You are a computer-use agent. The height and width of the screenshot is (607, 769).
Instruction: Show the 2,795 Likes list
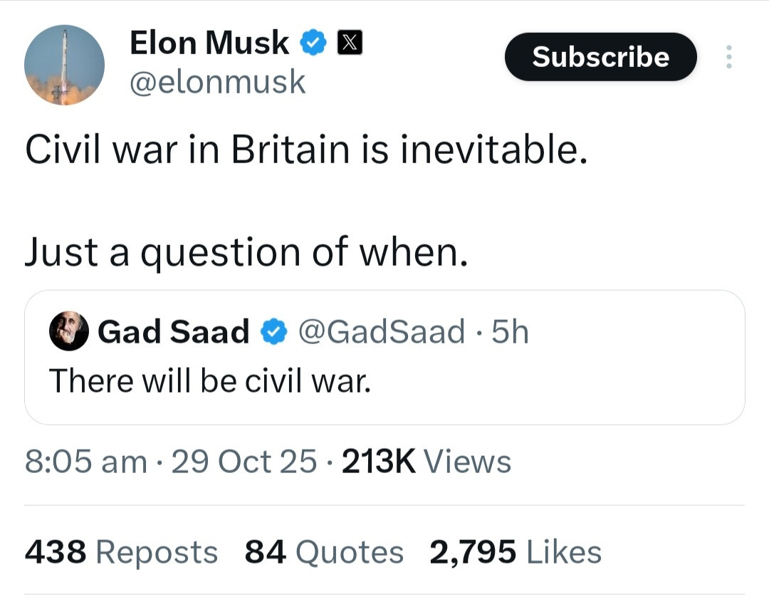tap(516, 553)
